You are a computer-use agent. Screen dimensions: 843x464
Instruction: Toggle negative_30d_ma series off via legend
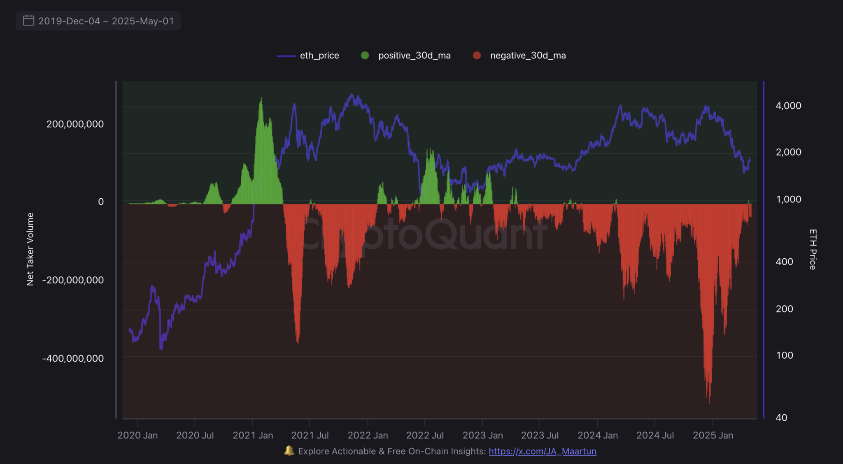pyautogui.click(x=528, y=55)
